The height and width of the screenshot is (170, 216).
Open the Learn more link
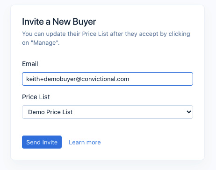pos(85,142)
